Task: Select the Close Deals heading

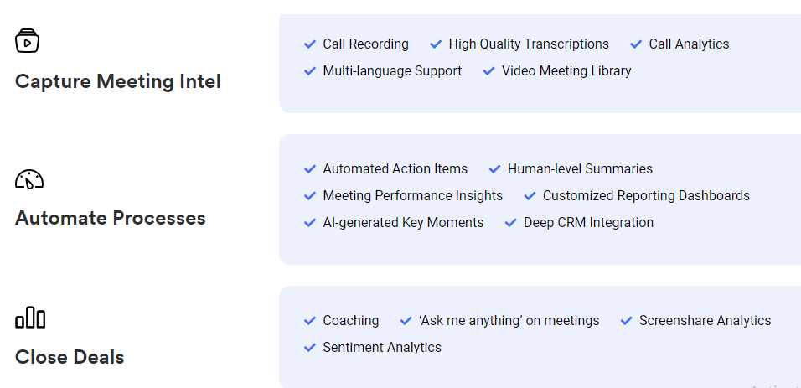Action: 70,357
